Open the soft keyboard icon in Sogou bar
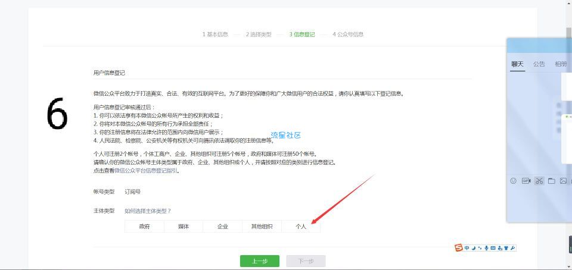The height and width of the screenshot is (270, 572). [x=493, y=248]
